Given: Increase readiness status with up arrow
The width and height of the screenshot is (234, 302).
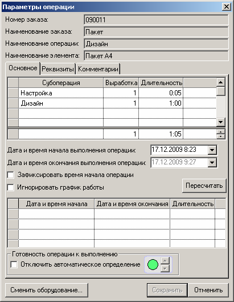Looking at the screenshot, I should pyautogui.click(x=165, y=261).
